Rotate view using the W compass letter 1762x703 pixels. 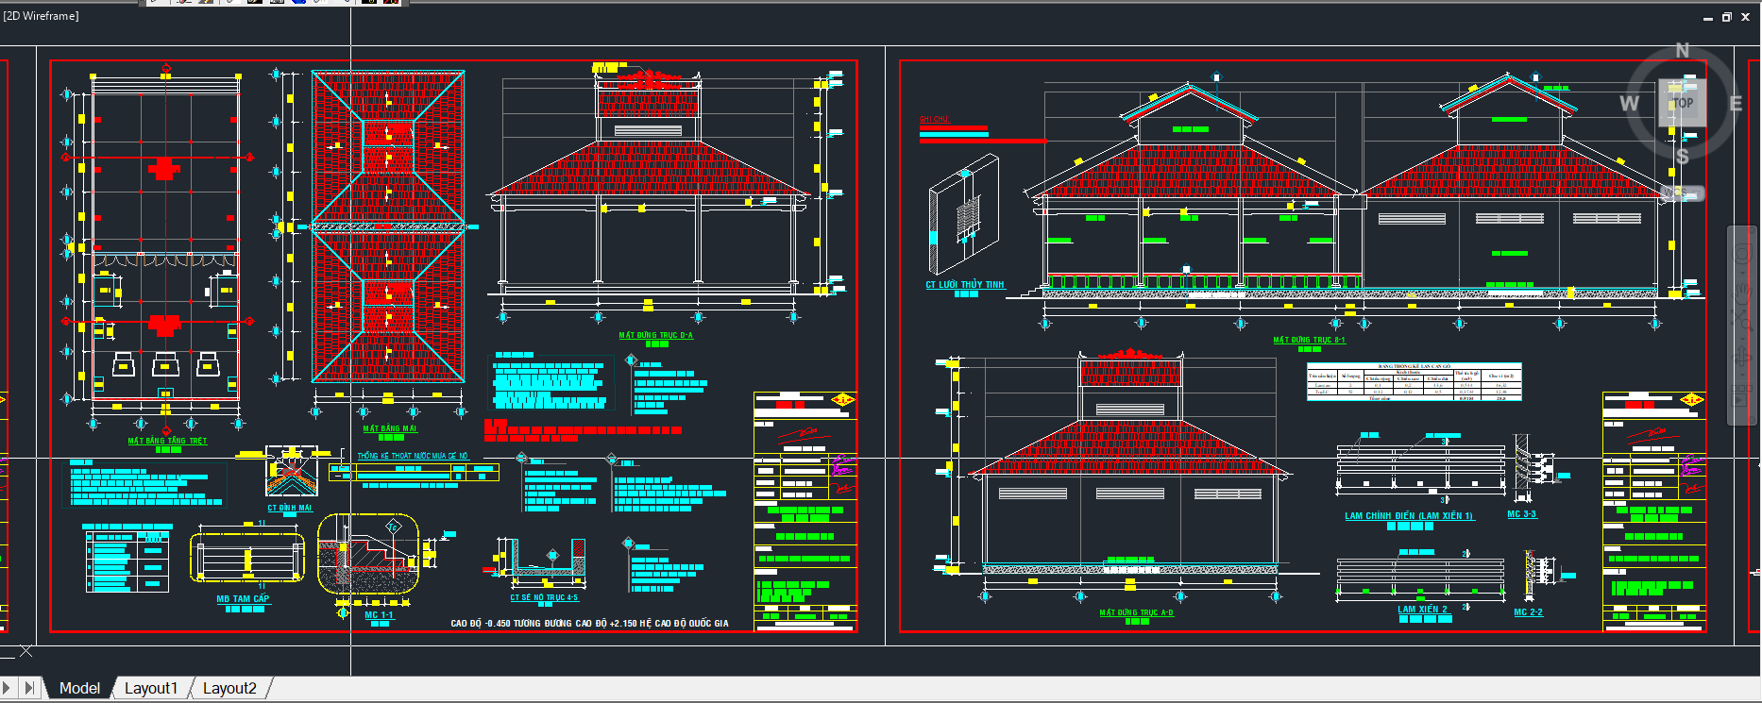[1630, 104]
